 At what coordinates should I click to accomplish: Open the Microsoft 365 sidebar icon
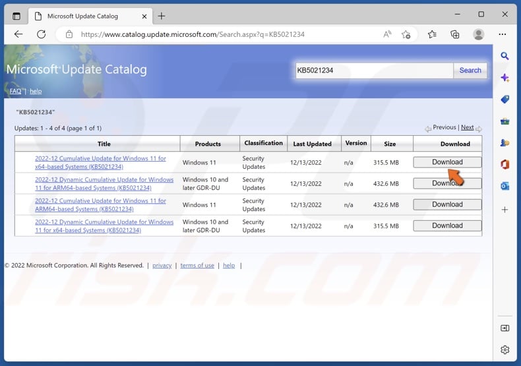(505, 165)
